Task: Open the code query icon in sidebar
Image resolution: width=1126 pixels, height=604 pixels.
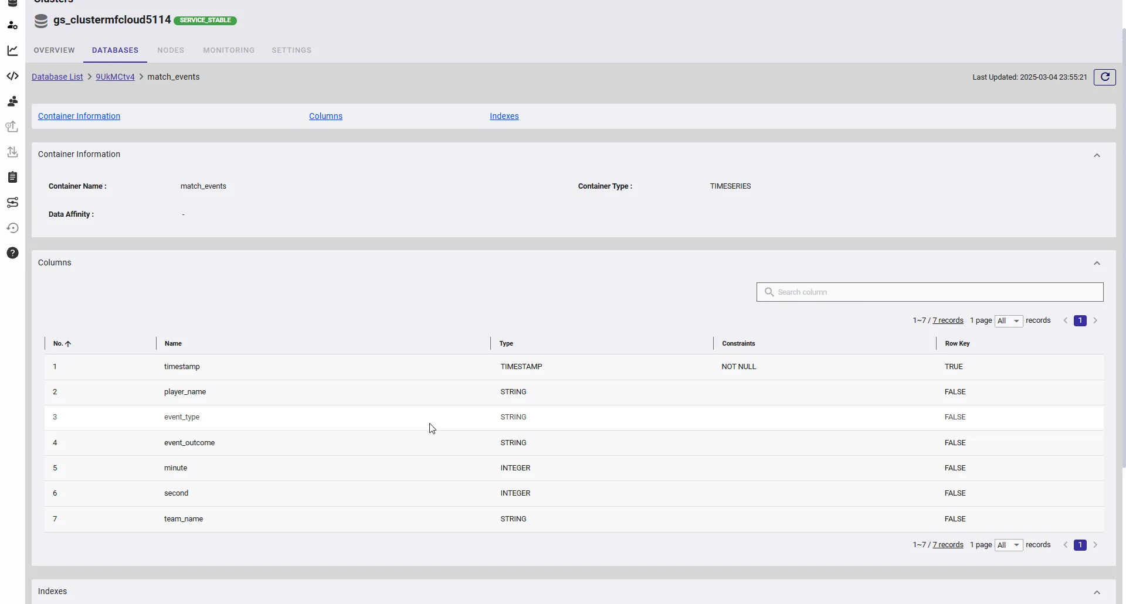Action: click(12, 76)
